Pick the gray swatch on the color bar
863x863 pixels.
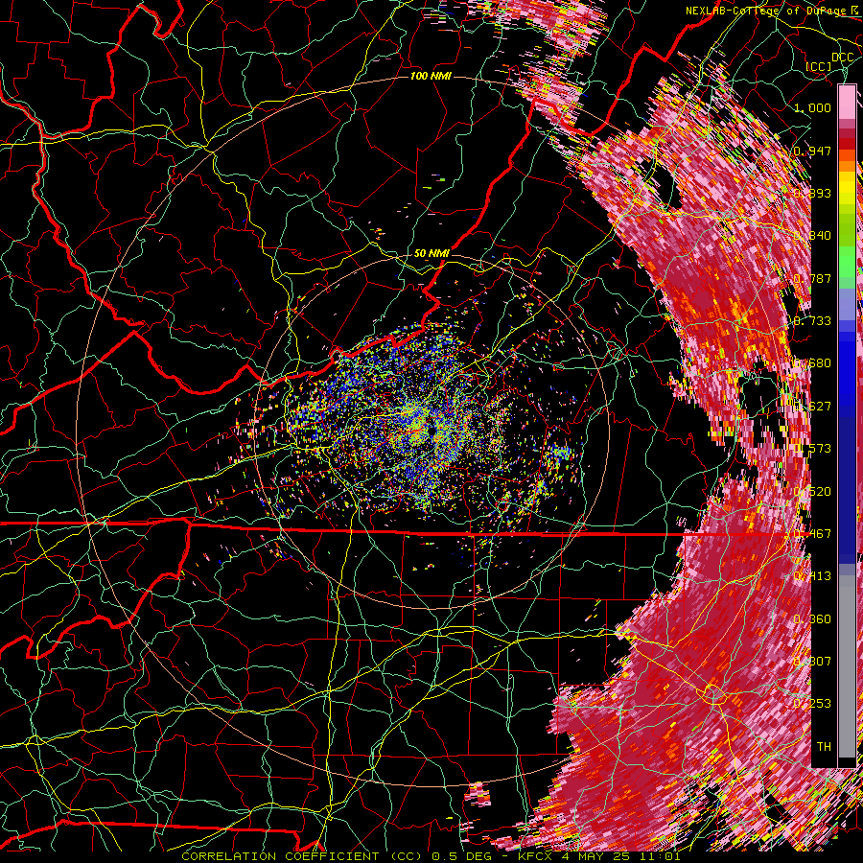pos(847,666)
